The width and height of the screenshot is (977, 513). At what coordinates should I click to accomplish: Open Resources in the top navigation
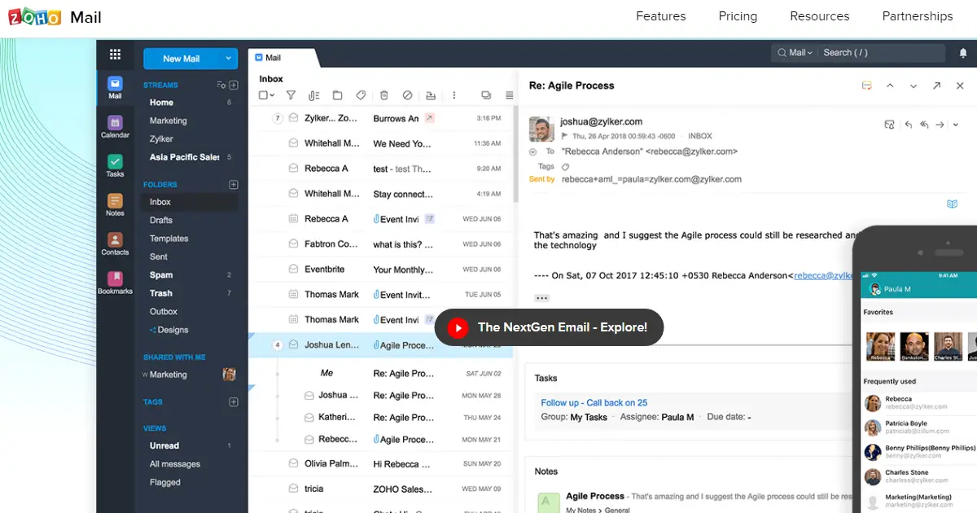pos(820,16)
